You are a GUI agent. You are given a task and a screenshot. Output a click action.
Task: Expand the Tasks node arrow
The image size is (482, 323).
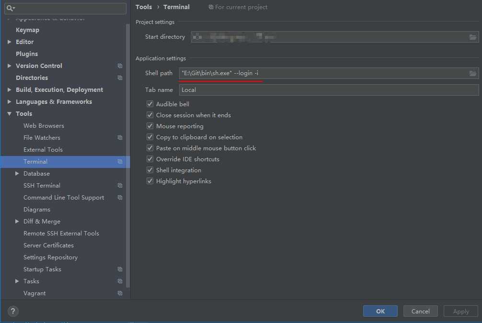pyautogui.click(x=17, y=281)
